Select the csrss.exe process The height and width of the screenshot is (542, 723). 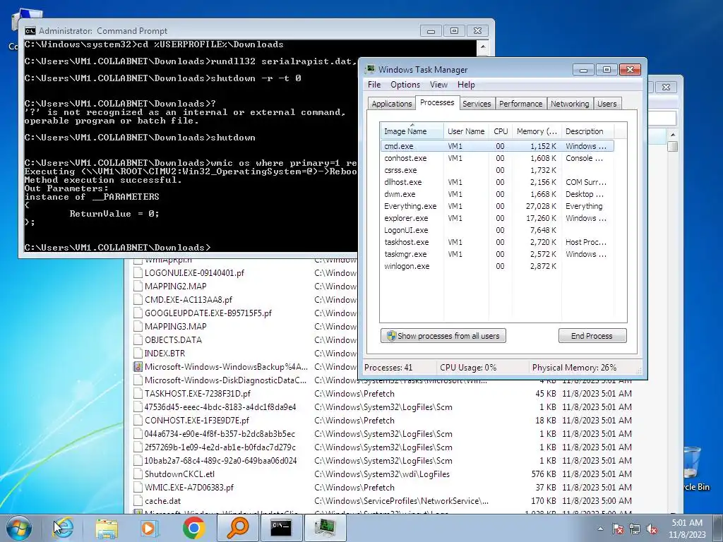point(497,170)
